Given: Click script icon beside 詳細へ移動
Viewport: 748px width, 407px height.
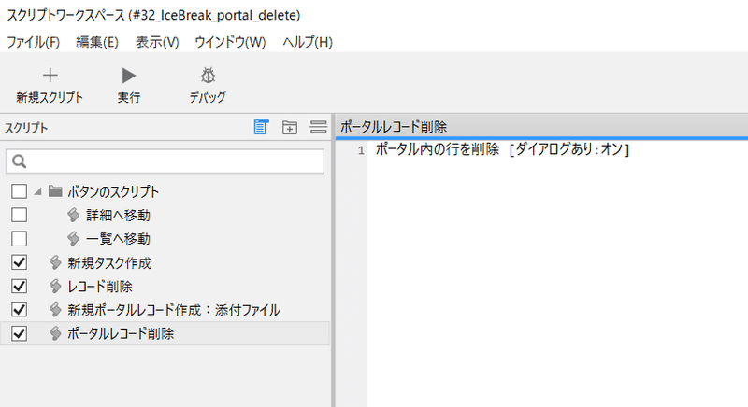Looking at the screenshot, I should pos(73,215).
